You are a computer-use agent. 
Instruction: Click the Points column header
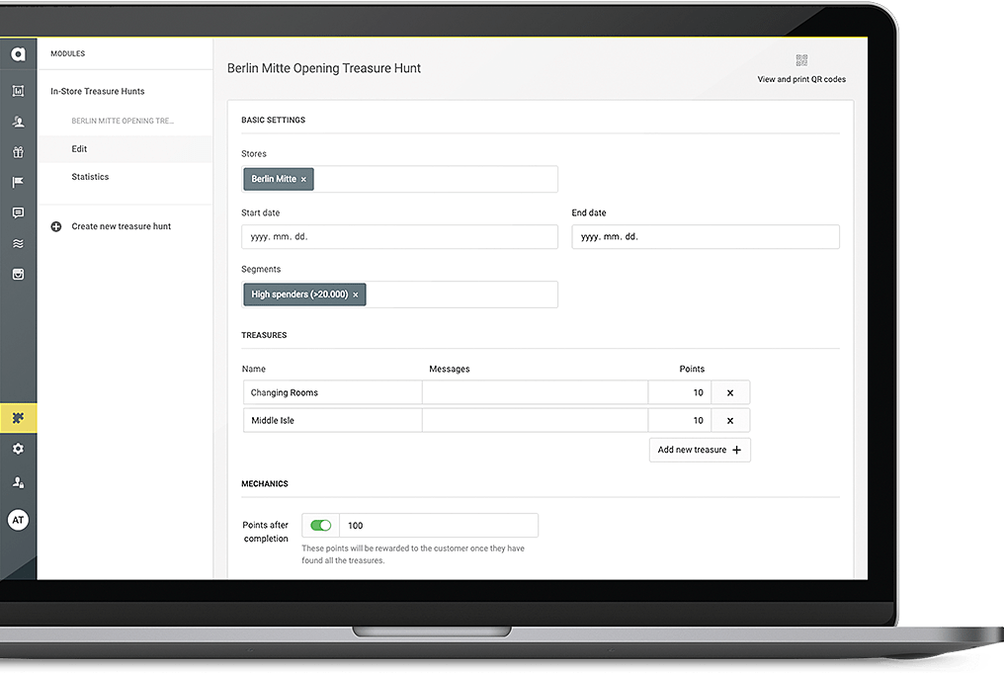(x=692, y=370)
